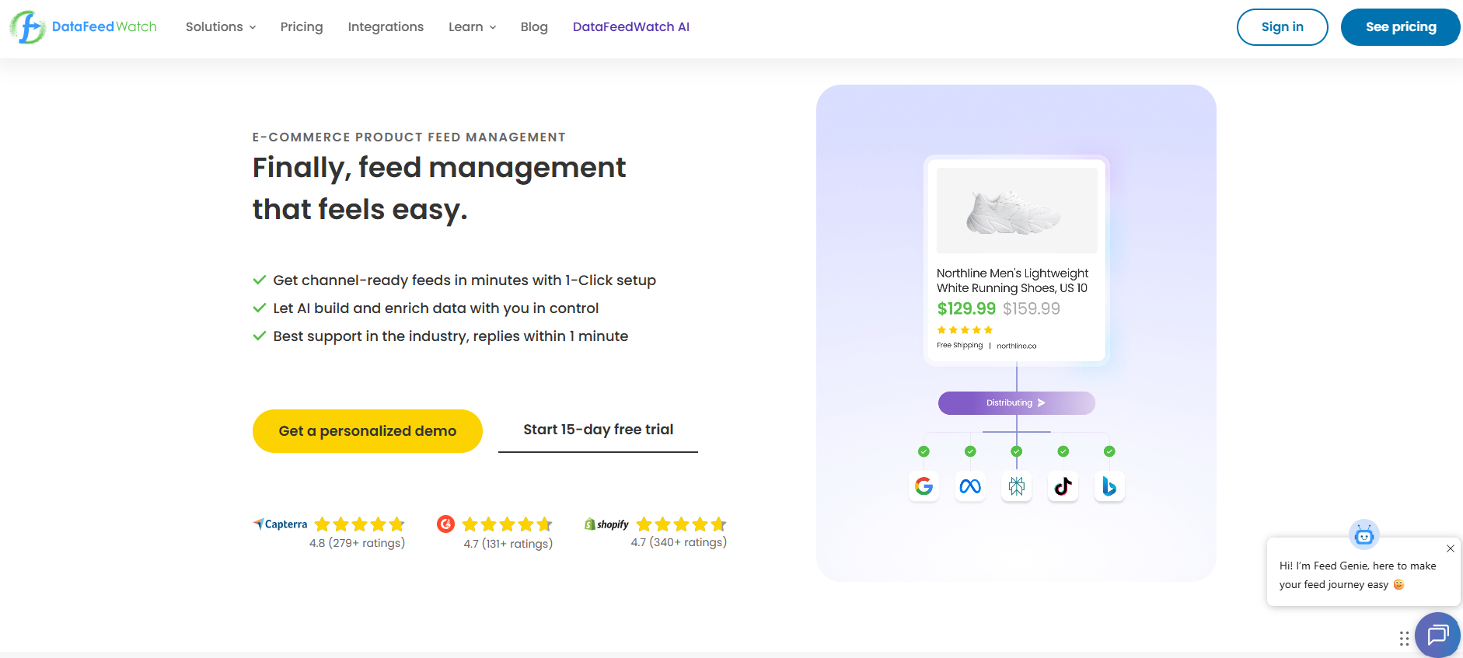Click the 'Finally, feed management that feels easy.' headline

tap(439, 189)
